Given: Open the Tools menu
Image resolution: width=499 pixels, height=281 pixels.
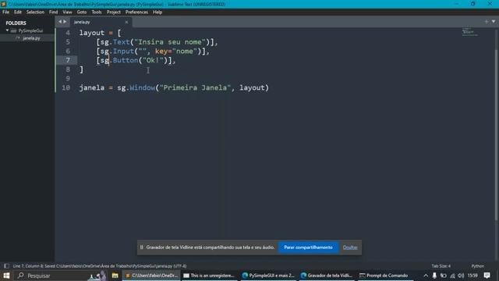Looking at the screenshot, I should pyautogui.click(x=97, y=12).
